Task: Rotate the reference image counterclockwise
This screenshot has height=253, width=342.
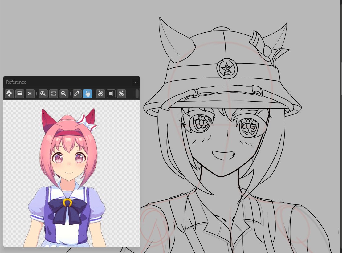Action: coord(100,94)
